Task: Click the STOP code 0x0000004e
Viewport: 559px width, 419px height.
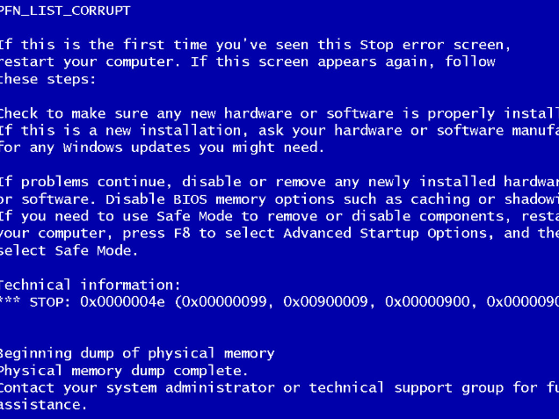Action: 122,302
